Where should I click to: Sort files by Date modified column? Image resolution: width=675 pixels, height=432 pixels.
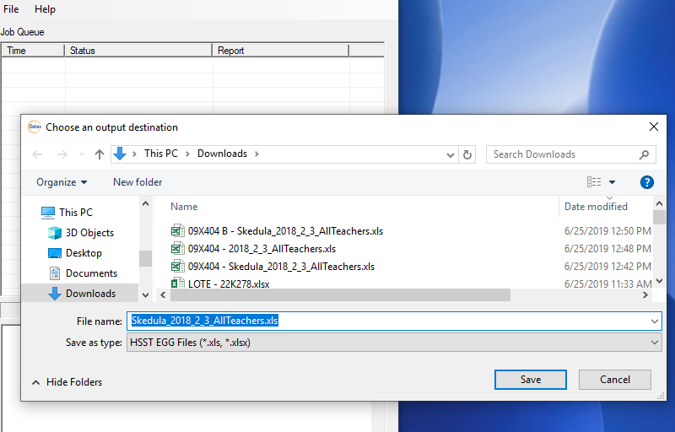pos(596,207)
